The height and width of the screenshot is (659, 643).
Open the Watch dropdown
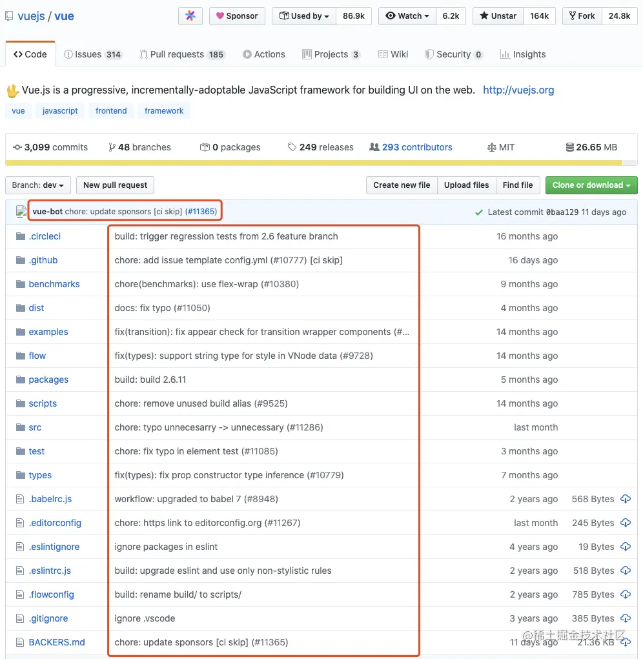click(x=407, y=16)
